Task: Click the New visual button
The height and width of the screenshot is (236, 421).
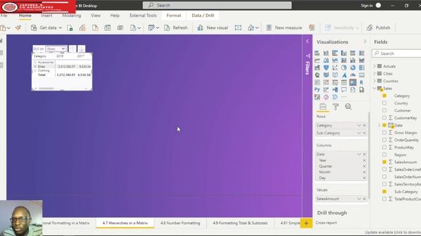Action: (212, 28)
